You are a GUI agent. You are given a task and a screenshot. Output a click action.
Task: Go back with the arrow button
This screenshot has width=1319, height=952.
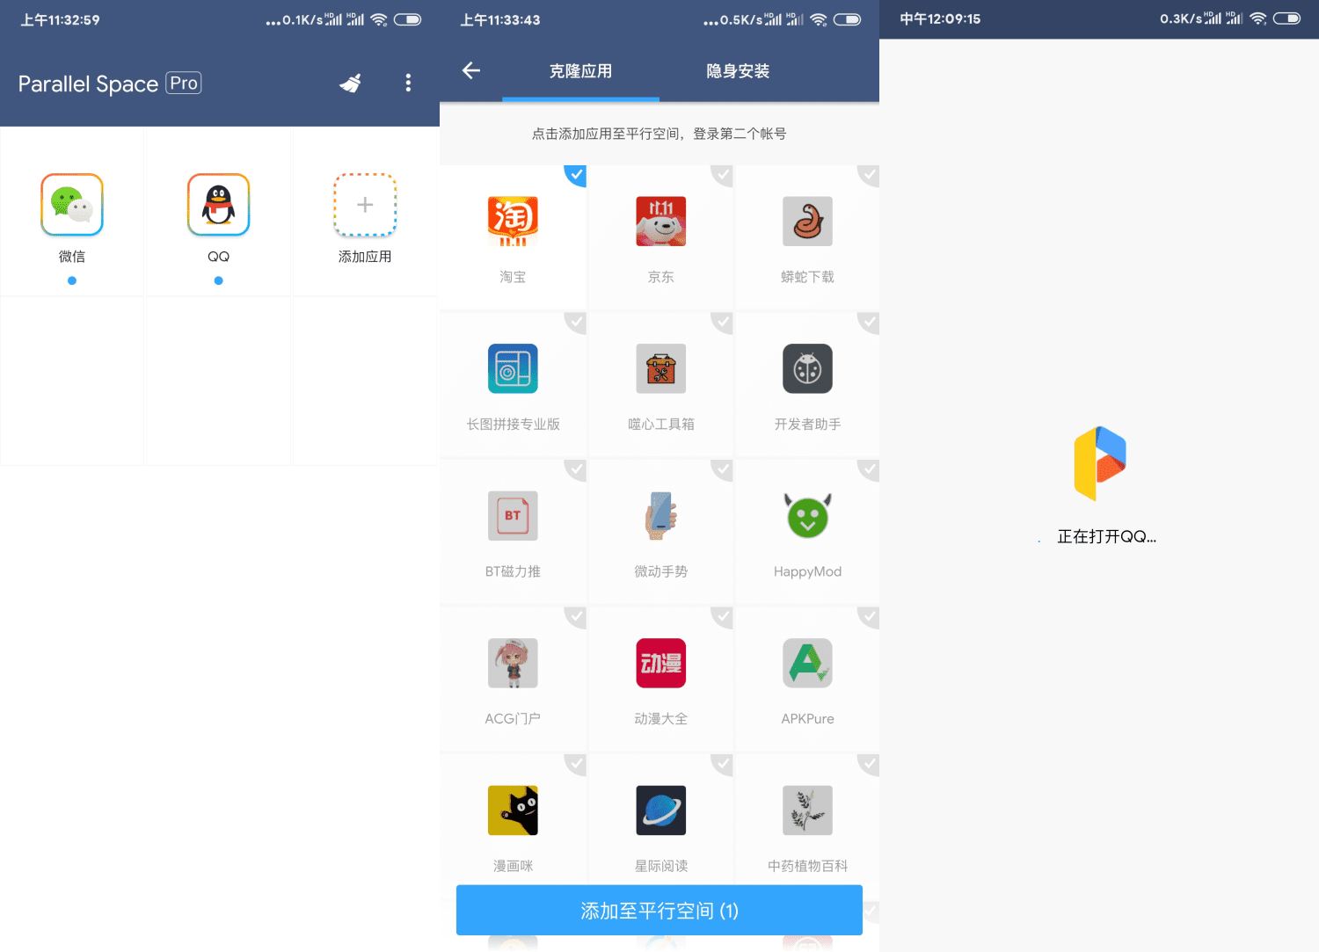click(x=471, y=70)
